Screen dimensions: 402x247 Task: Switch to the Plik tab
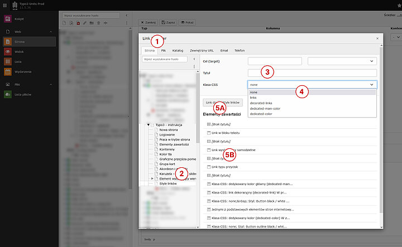tap(164, 50)
